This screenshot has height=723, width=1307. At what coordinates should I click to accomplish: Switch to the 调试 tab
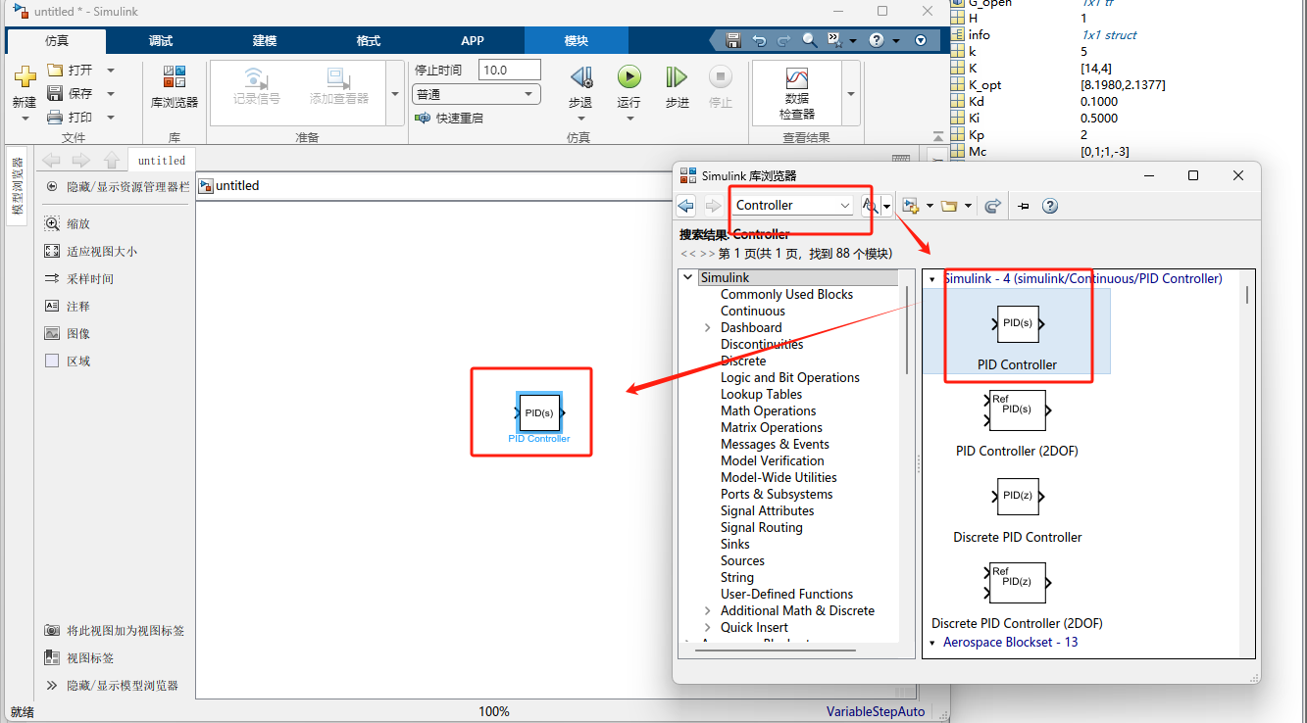pyautogui.click(x=161, y=41)
